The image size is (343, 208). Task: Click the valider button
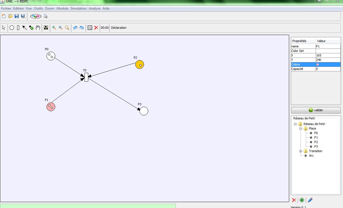(316, 110)
